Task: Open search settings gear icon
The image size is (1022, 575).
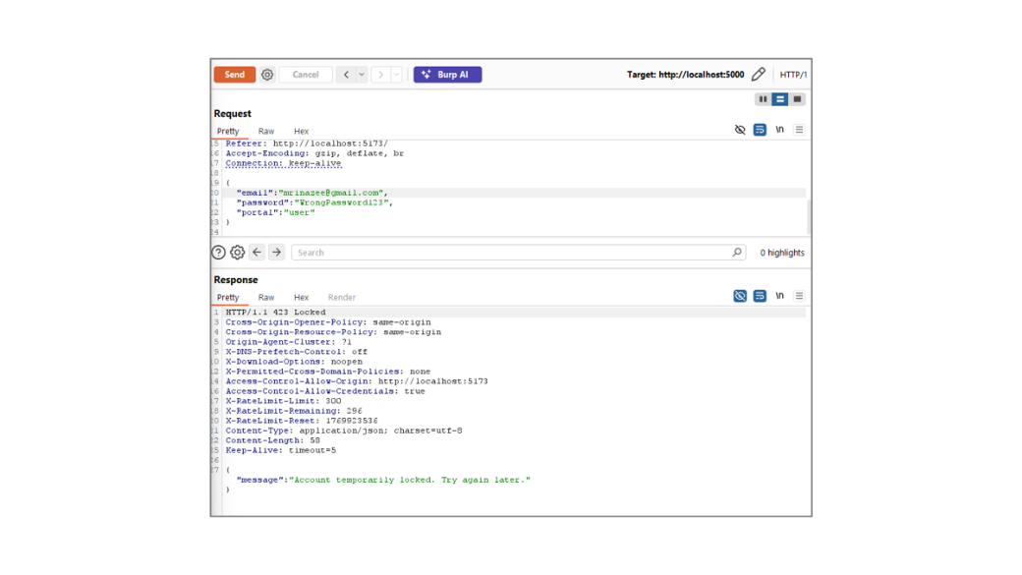Action: point(237,253)
